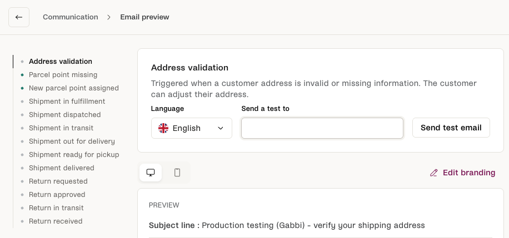The height and width of the screenshot is (238, 509).
Task: Click the back arrow button
Action: click(x=19, y=17)
